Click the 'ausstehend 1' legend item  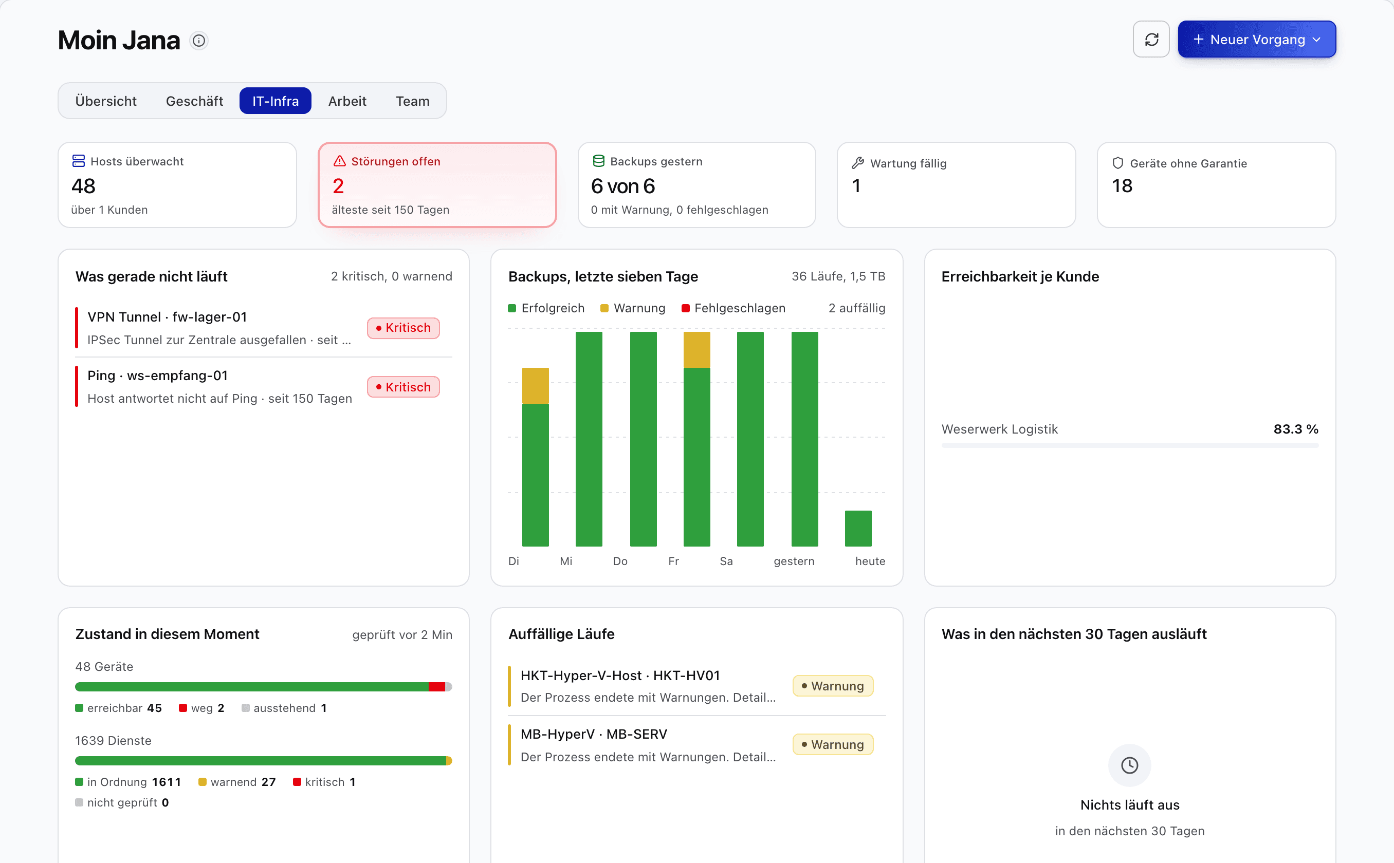[284, 708]
